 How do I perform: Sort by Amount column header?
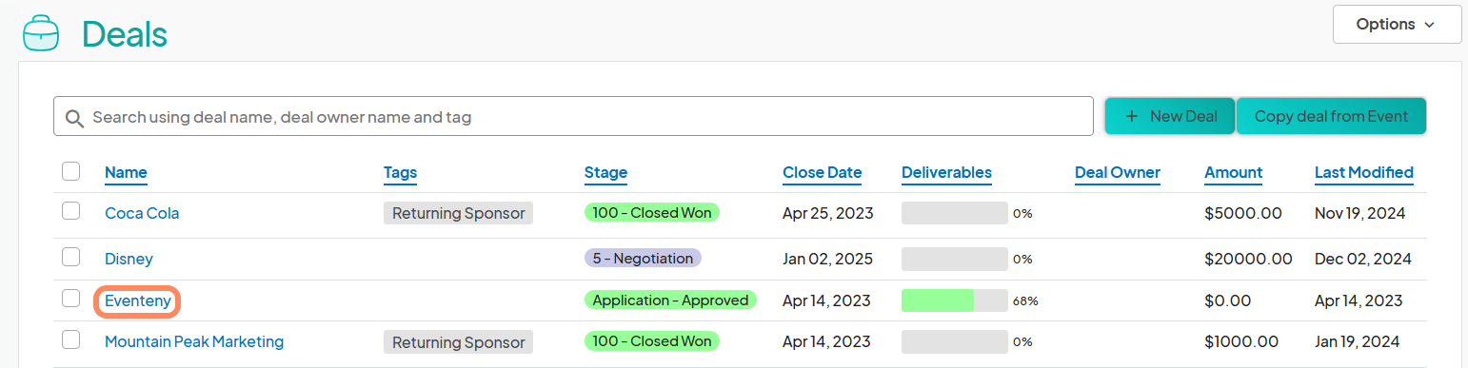1233,172
